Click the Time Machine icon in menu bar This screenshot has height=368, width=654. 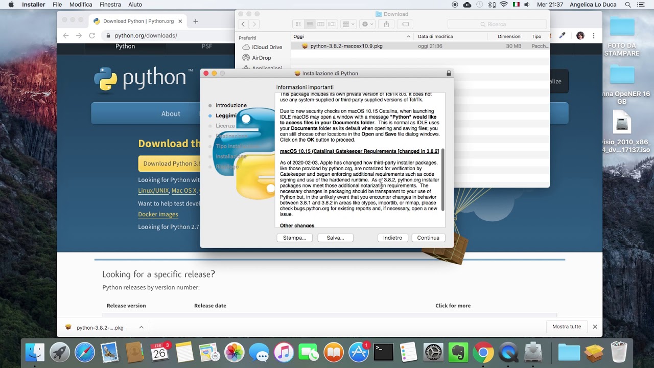(479, 5)
